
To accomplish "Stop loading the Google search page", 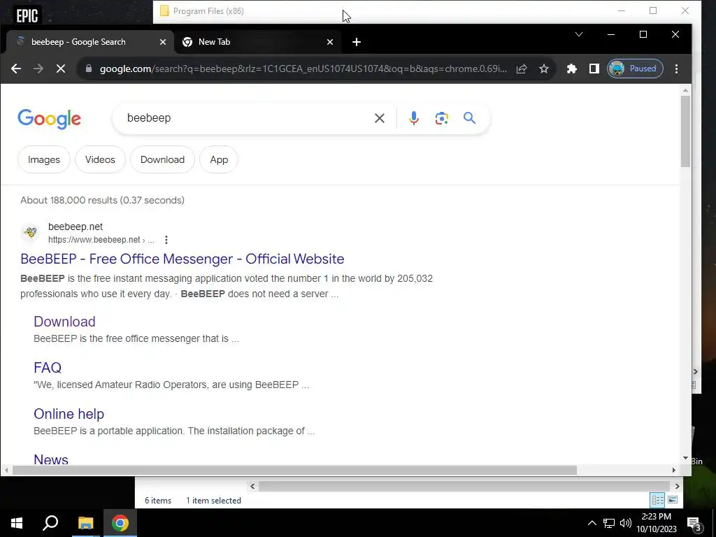I will tap(60, 69).
